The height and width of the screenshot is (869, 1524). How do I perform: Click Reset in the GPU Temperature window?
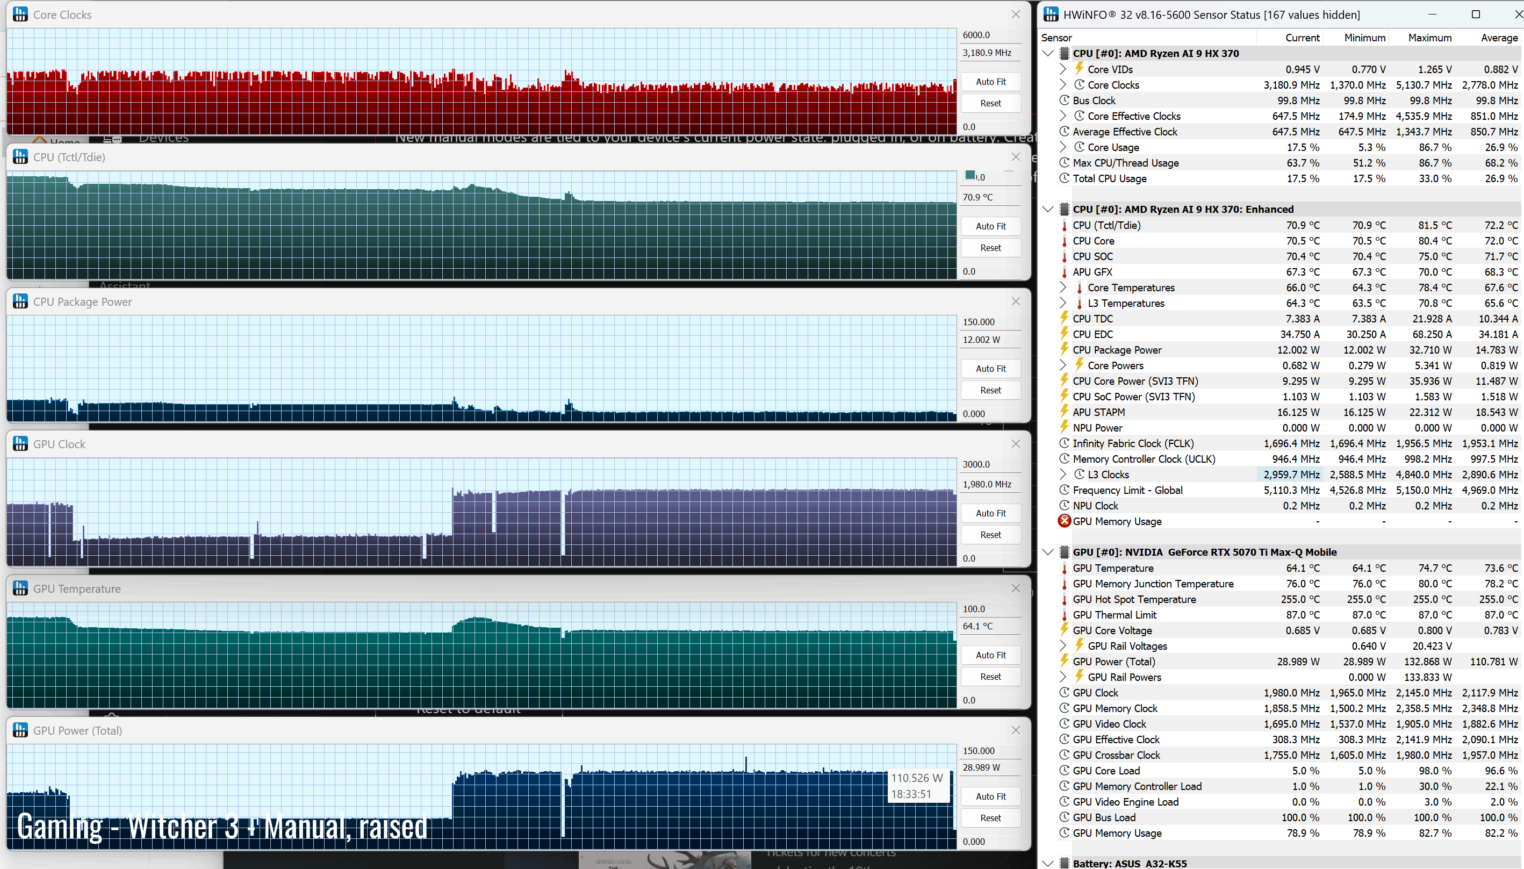[990, 677]
